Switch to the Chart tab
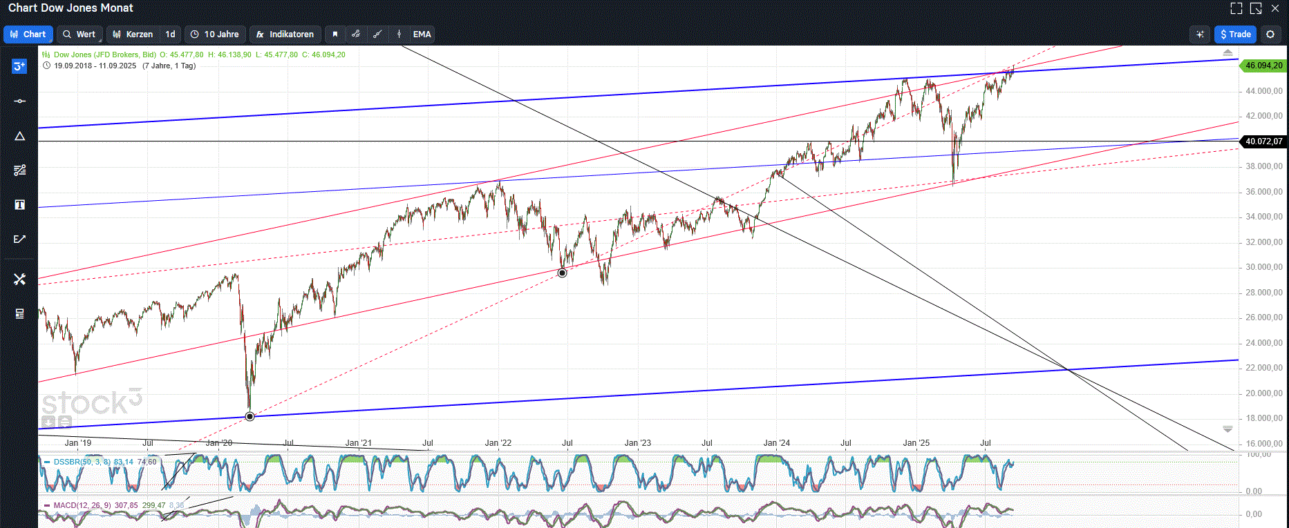 pos(28,35)
